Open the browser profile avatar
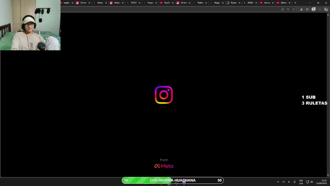This screenshot has width=330, height=186. pos(313,9)
